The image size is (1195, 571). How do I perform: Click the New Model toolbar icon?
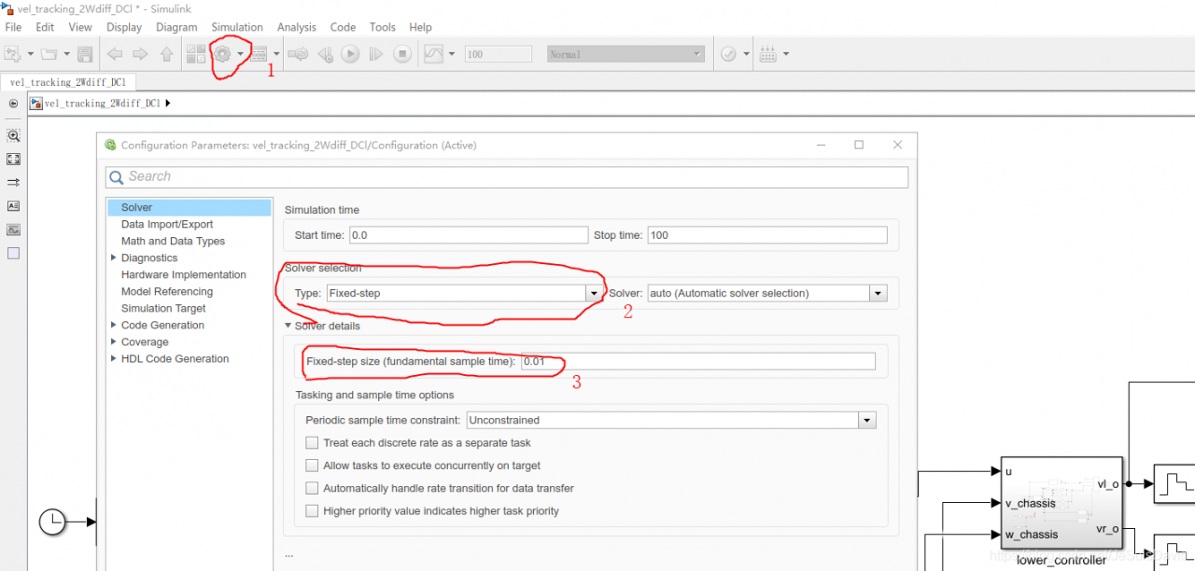pyautogui.click(x=13, y=54)
